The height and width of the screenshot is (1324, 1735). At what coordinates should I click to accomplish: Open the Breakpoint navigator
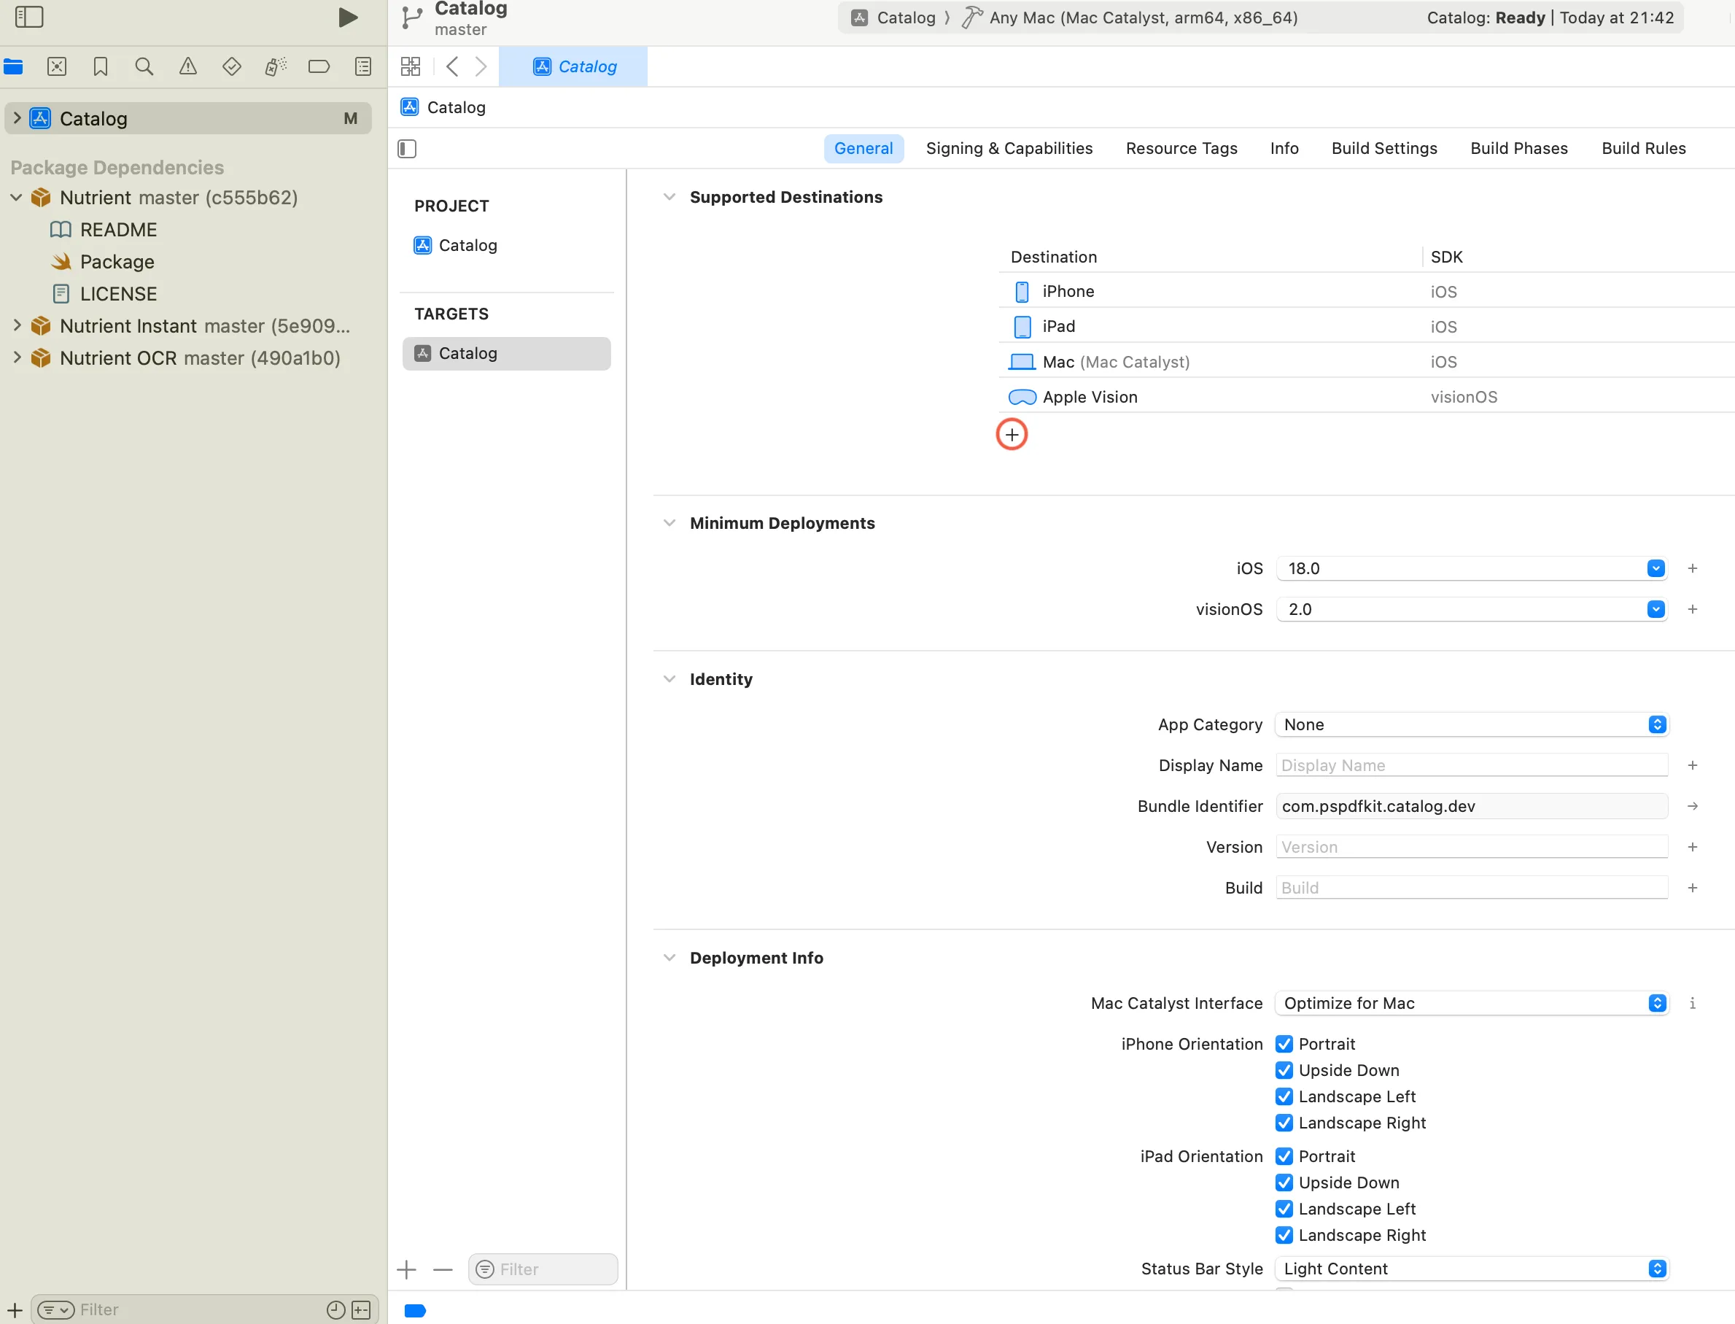[x=319, y=67]
